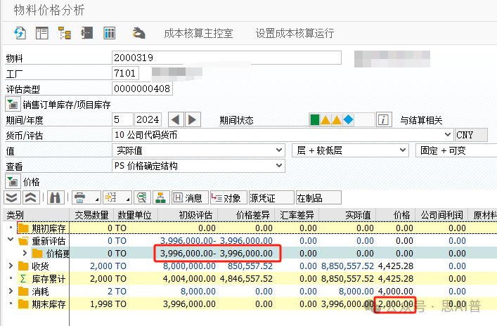Click 成本核算主控室 in the toolbar
Image resolution: width=497 pixels, height=326 pixels.
click(198, 33)
